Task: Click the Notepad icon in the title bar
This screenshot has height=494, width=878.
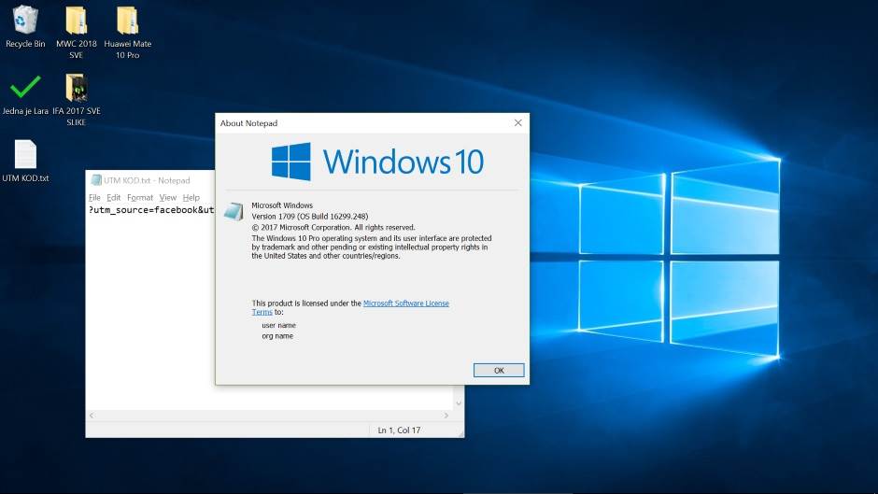Action: 96,180
